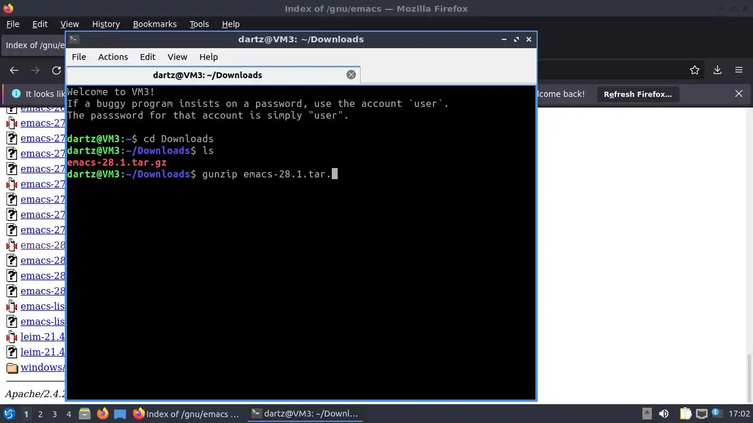Click the blue update notification tray icon
753x423 pixels.
click(717, 414)
